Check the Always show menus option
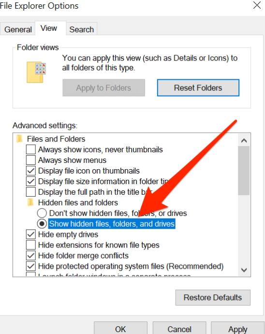This screenshot has height=334, width=265. [31, 160]
